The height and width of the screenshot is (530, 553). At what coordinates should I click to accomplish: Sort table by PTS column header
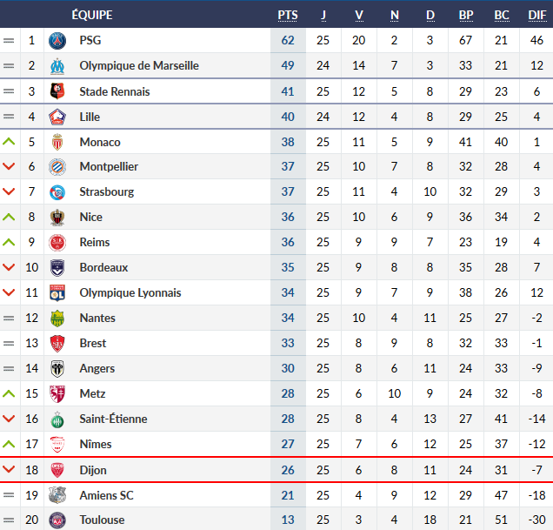[x=287, y=15]
